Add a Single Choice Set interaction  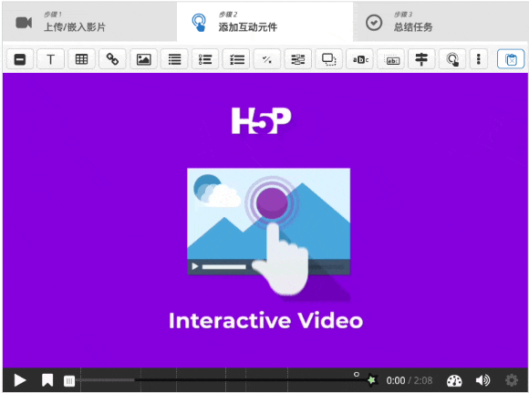pyautogui.click(x=205, y=59)
